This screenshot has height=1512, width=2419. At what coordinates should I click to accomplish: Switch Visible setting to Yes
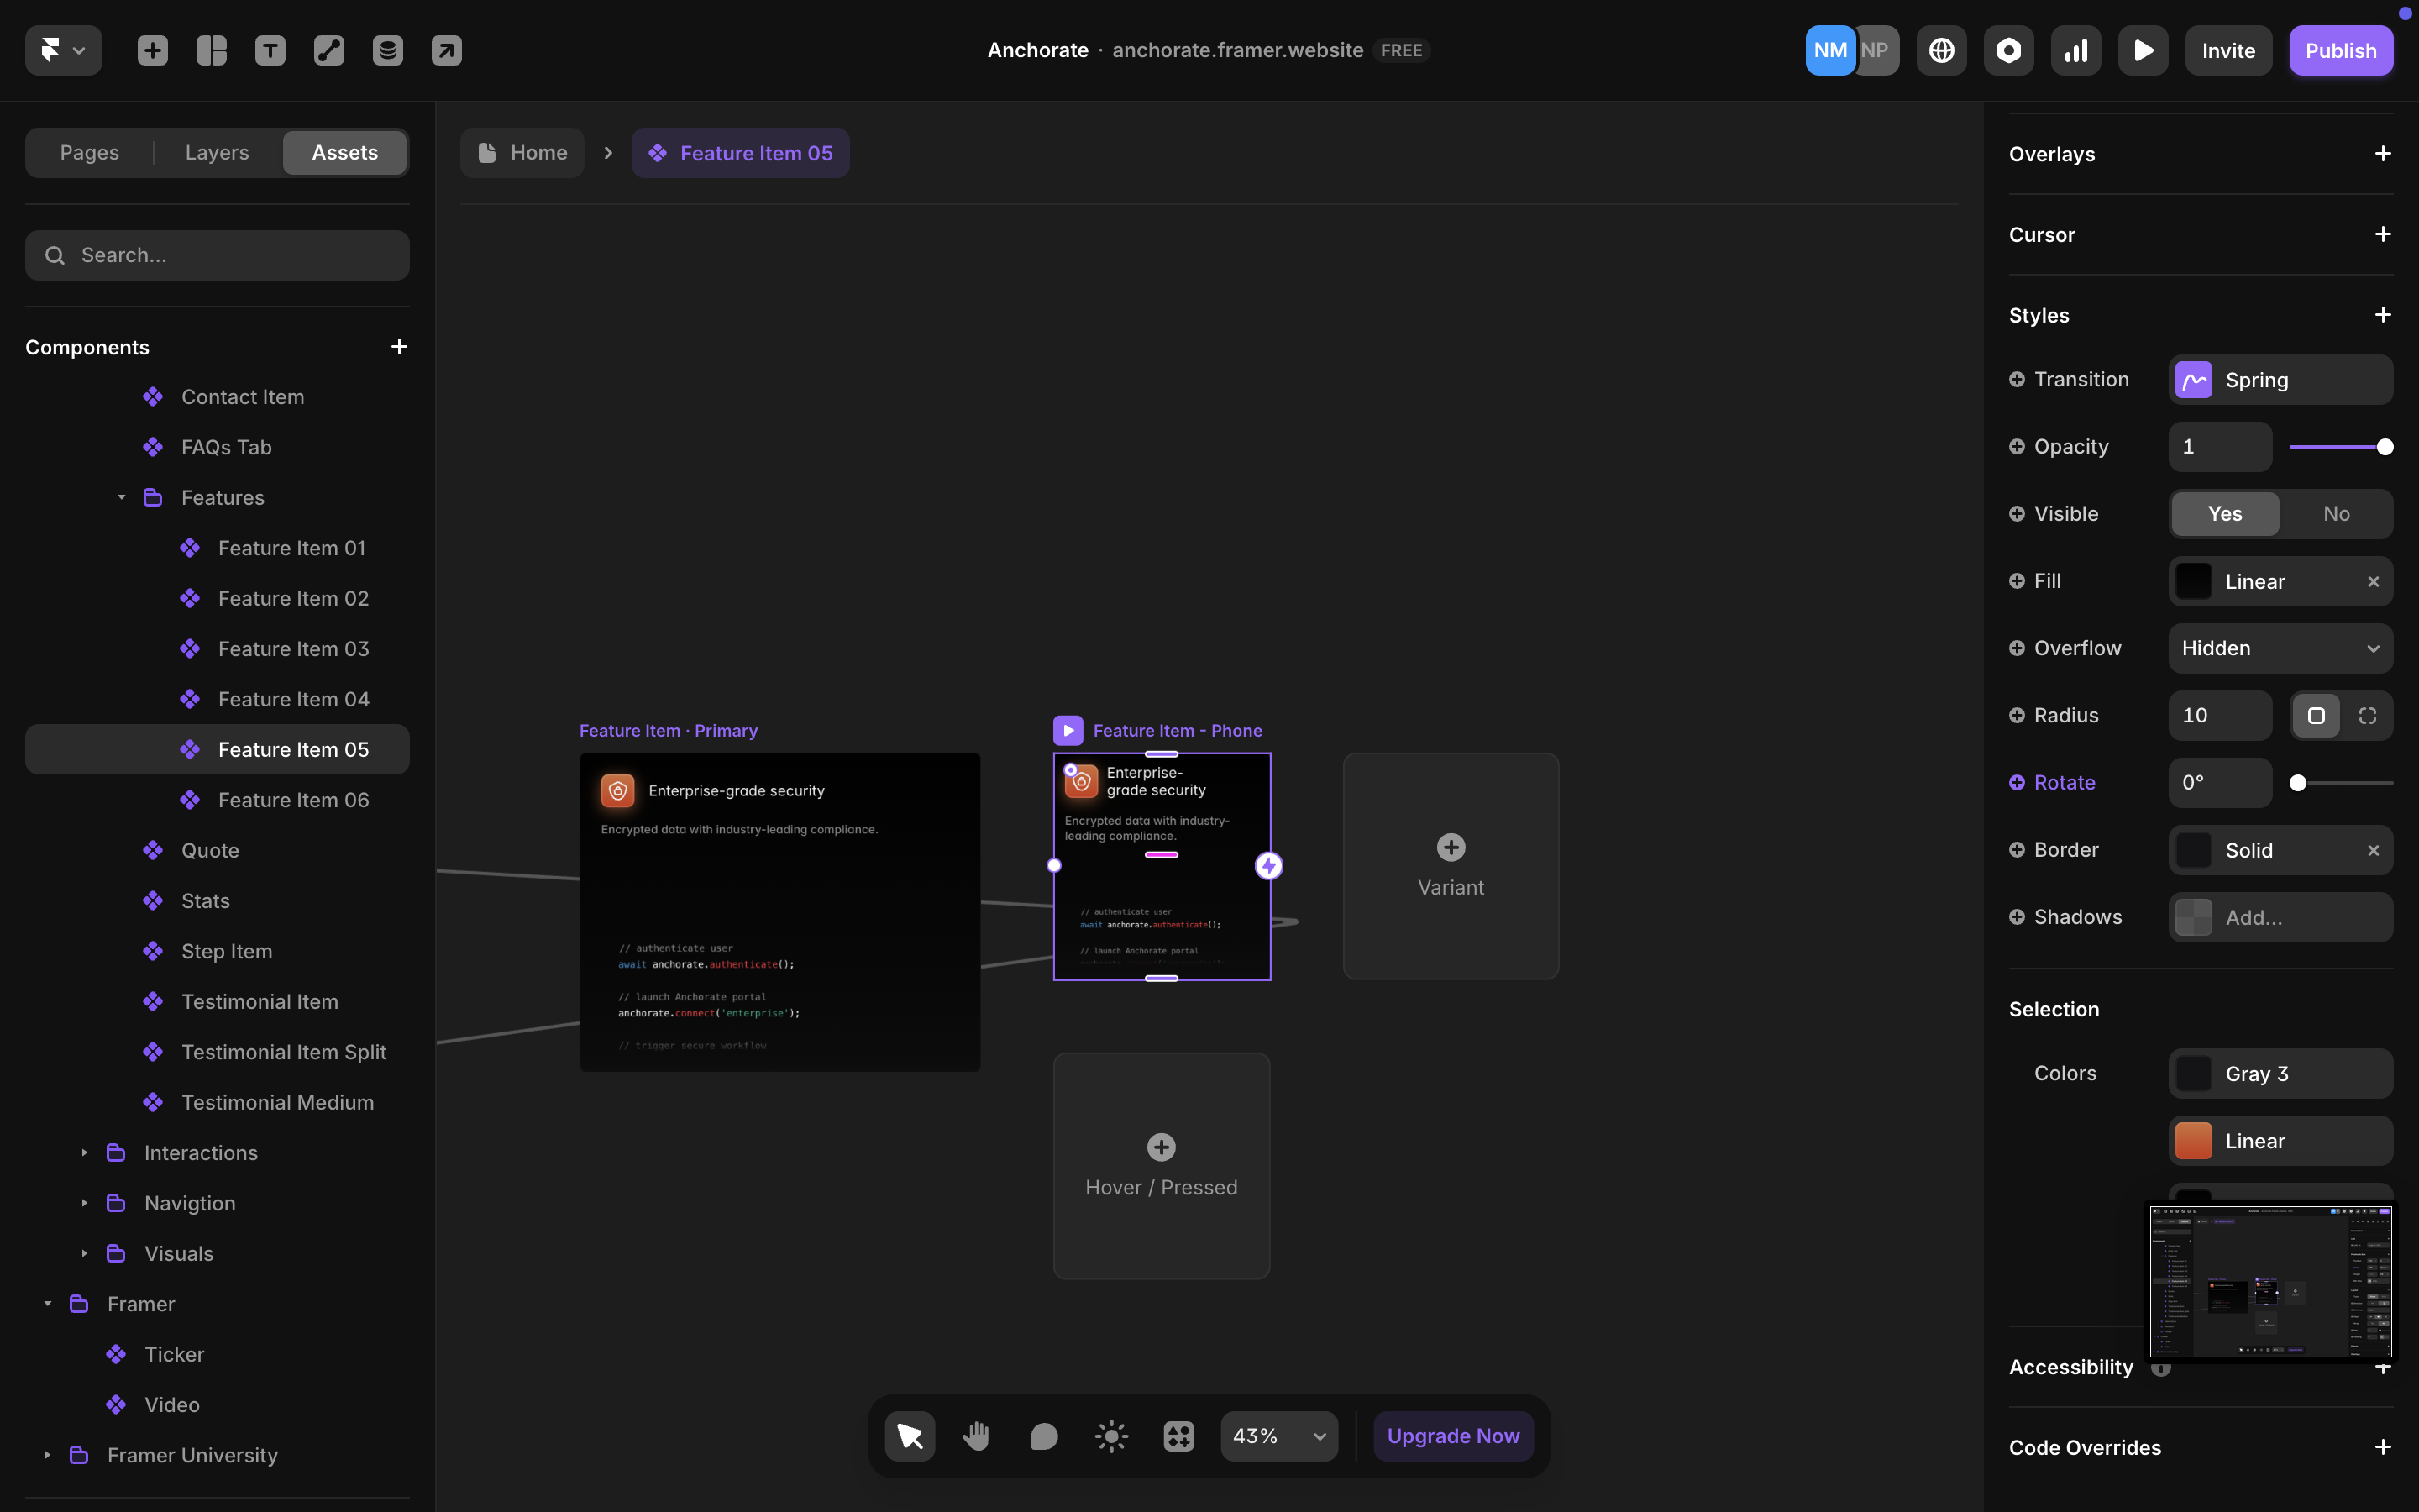tap(2224, 513)
